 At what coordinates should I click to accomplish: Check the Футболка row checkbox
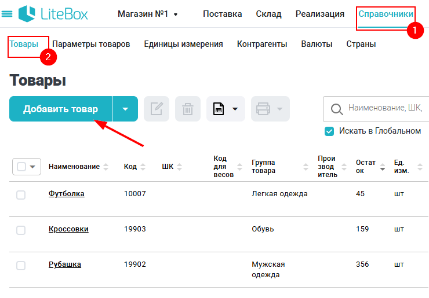tap(21, 195)
